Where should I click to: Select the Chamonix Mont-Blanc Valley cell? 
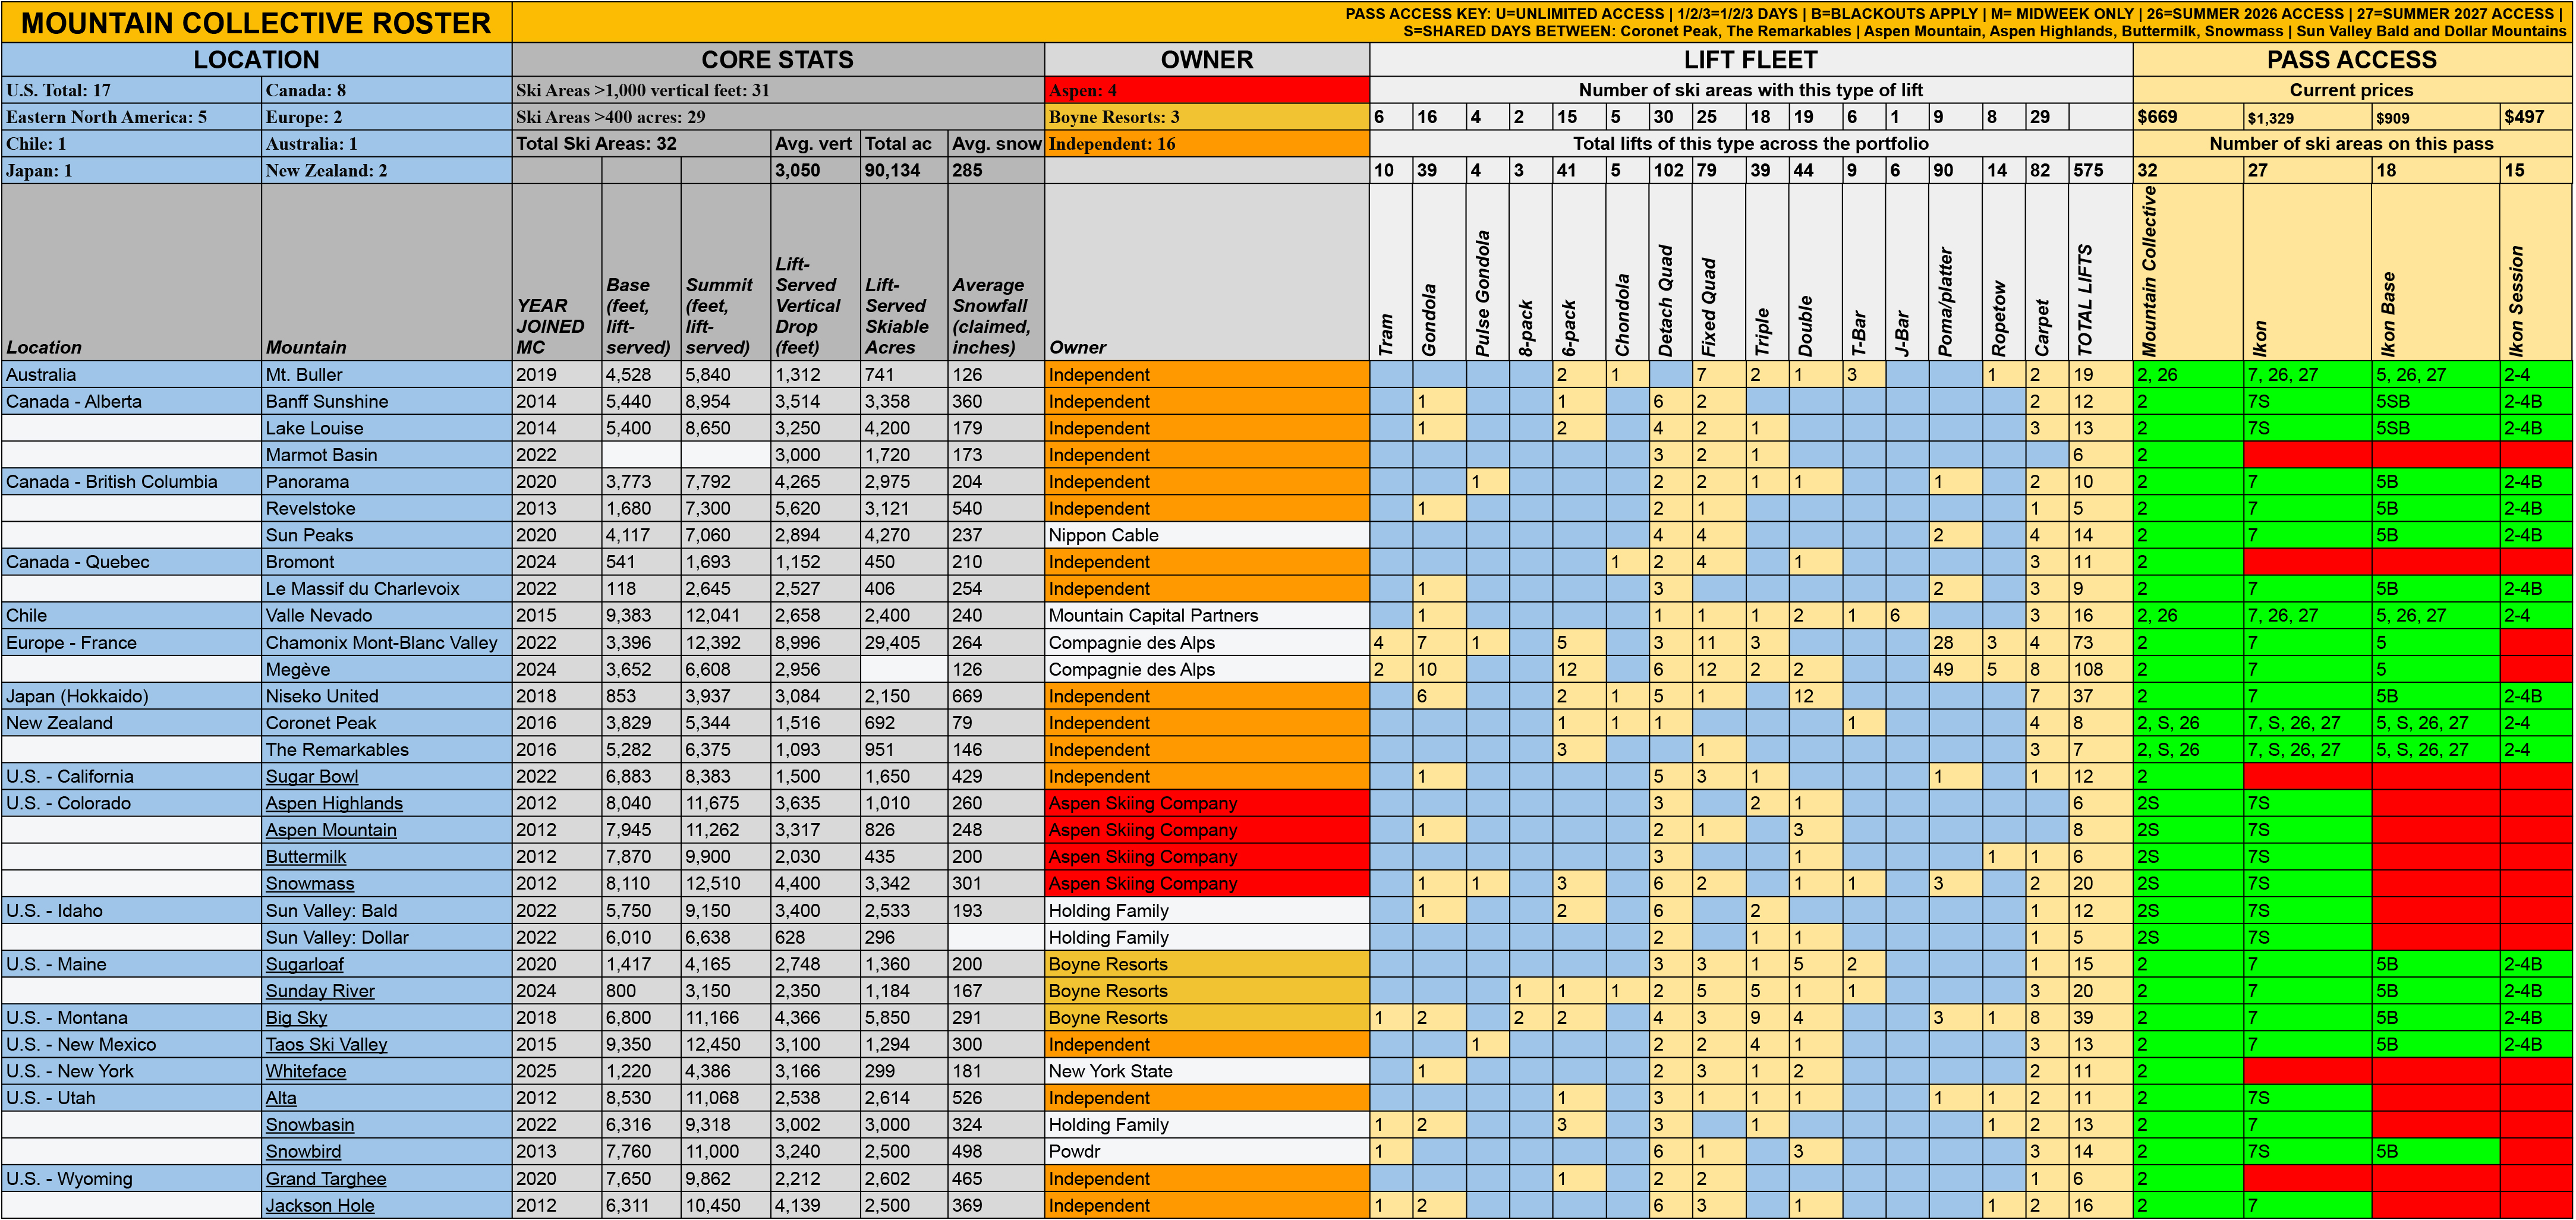coord(381,643)
